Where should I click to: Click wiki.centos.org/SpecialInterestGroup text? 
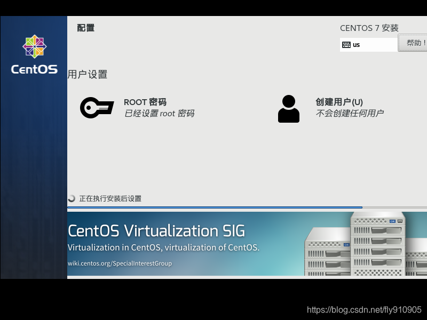point(120,263)
